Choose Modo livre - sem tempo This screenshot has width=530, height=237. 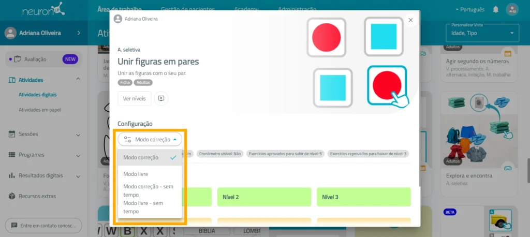150,207
